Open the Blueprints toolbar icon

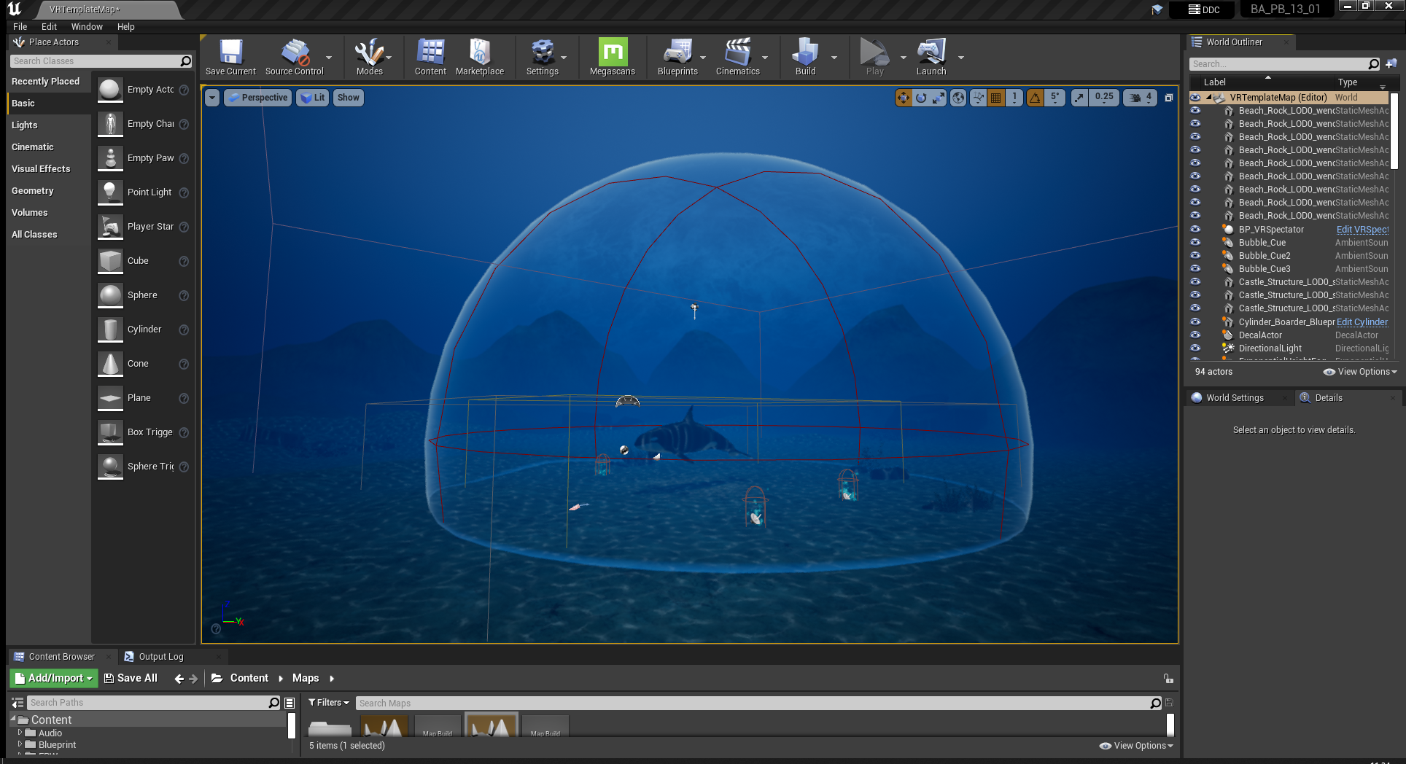coord(677,57)
